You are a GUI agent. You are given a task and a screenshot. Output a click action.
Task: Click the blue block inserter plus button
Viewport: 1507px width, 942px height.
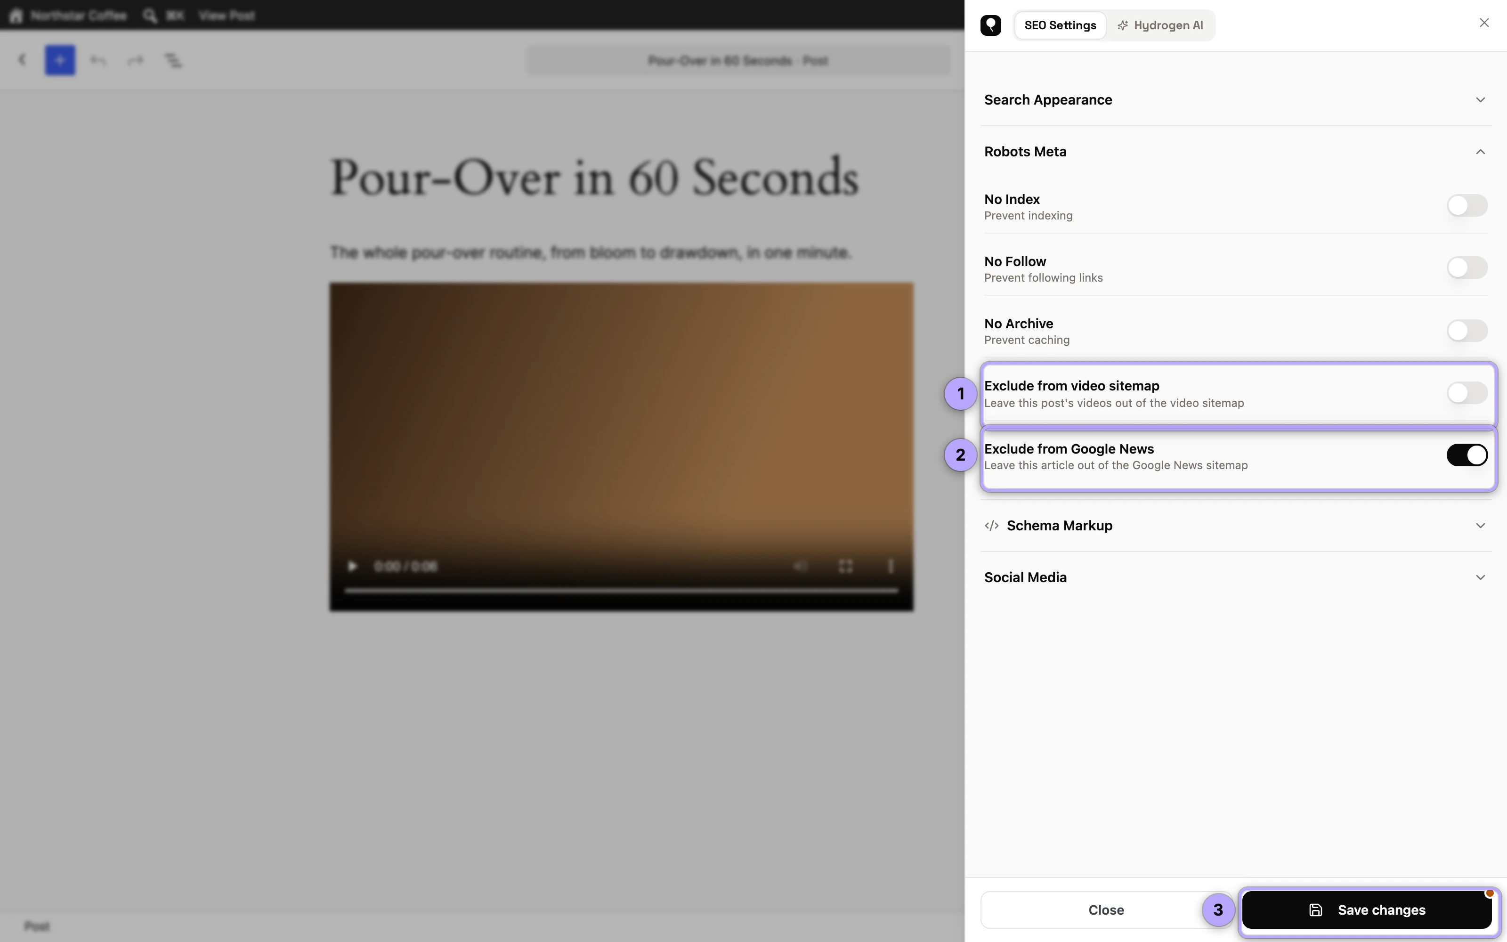pyautogui.click(x=60, y=60)
